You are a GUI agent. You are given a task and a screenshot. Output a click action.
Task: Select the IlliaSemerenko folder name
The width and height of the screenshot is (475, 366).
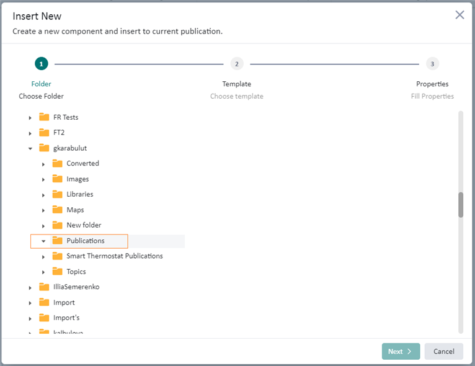click(x=76, y=287)
